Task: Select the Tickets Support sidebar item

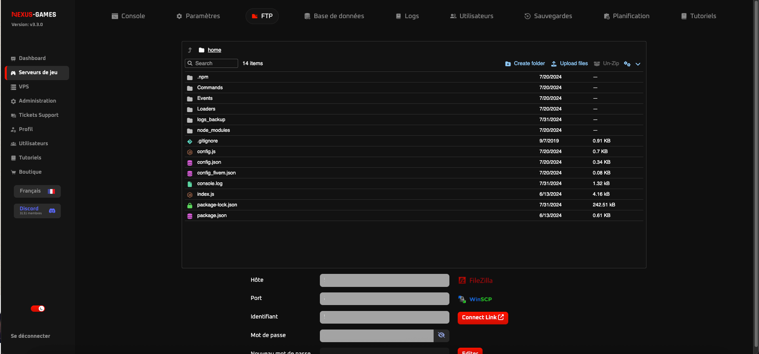Action: 38,115
